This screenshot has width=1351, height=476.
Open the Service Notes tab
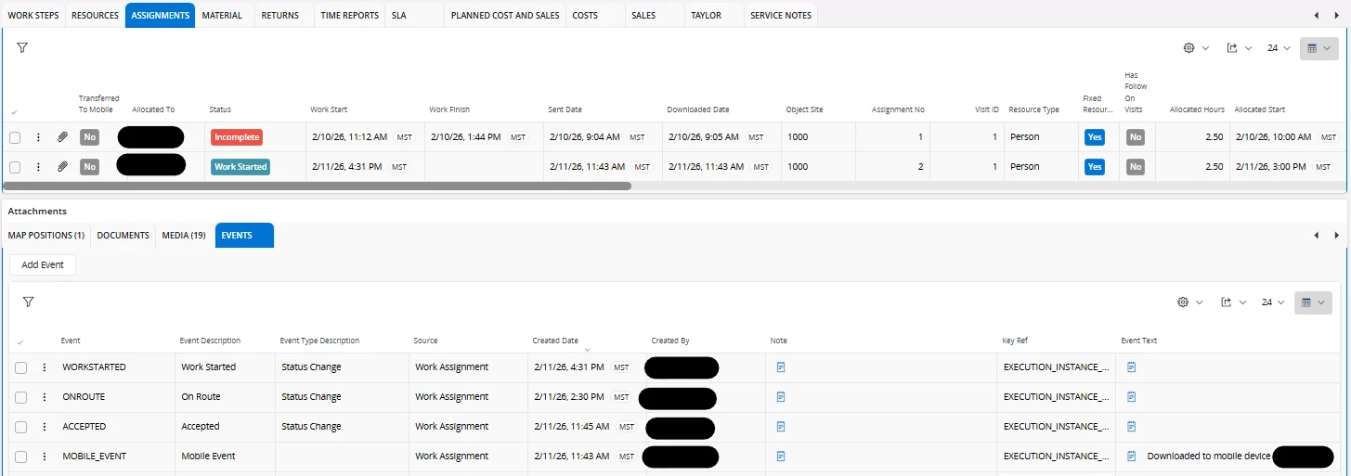[x=781, y=15]
